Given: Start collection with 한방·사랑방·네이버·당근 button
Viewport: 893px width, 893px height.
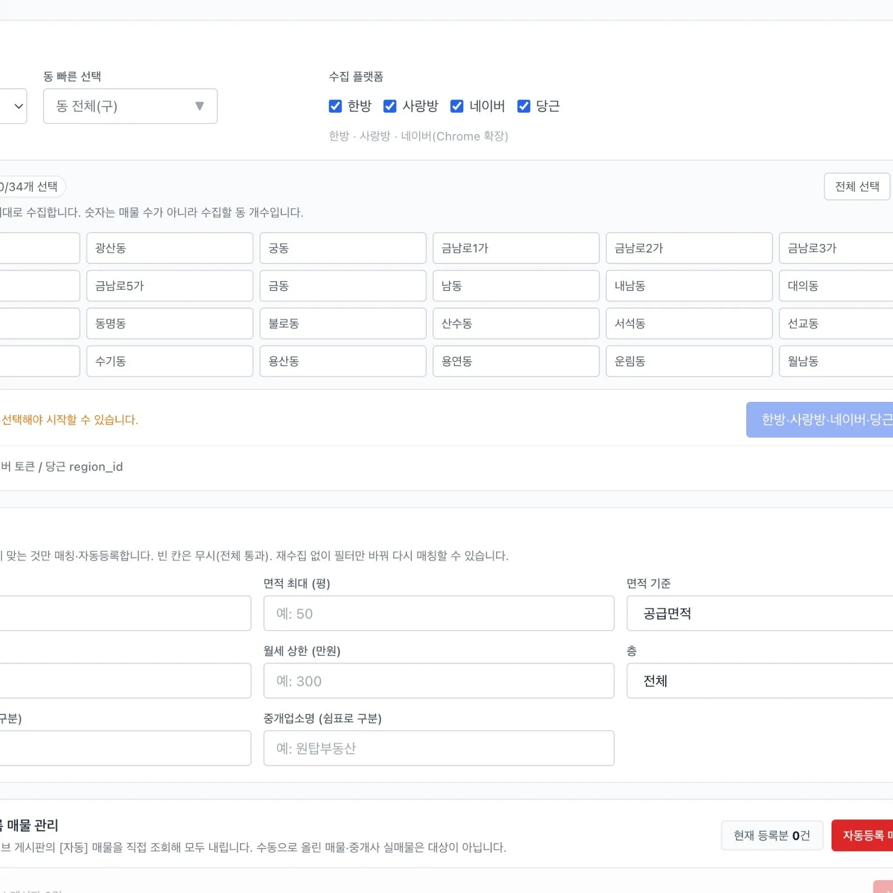Looking at the screenshot, I should [x=819, y=420].
